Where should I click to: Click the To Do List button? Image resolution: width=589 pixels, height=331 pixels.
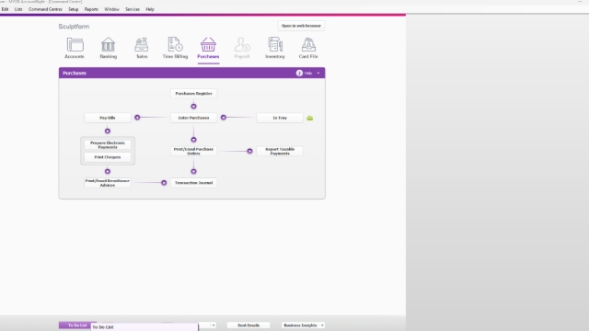[77, 325]
